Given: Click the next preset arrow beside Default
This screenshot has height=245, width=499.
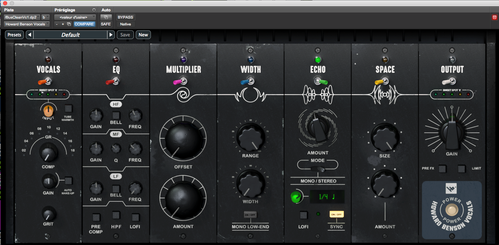Looking at the screenshot, I should [x=110, y=35].
